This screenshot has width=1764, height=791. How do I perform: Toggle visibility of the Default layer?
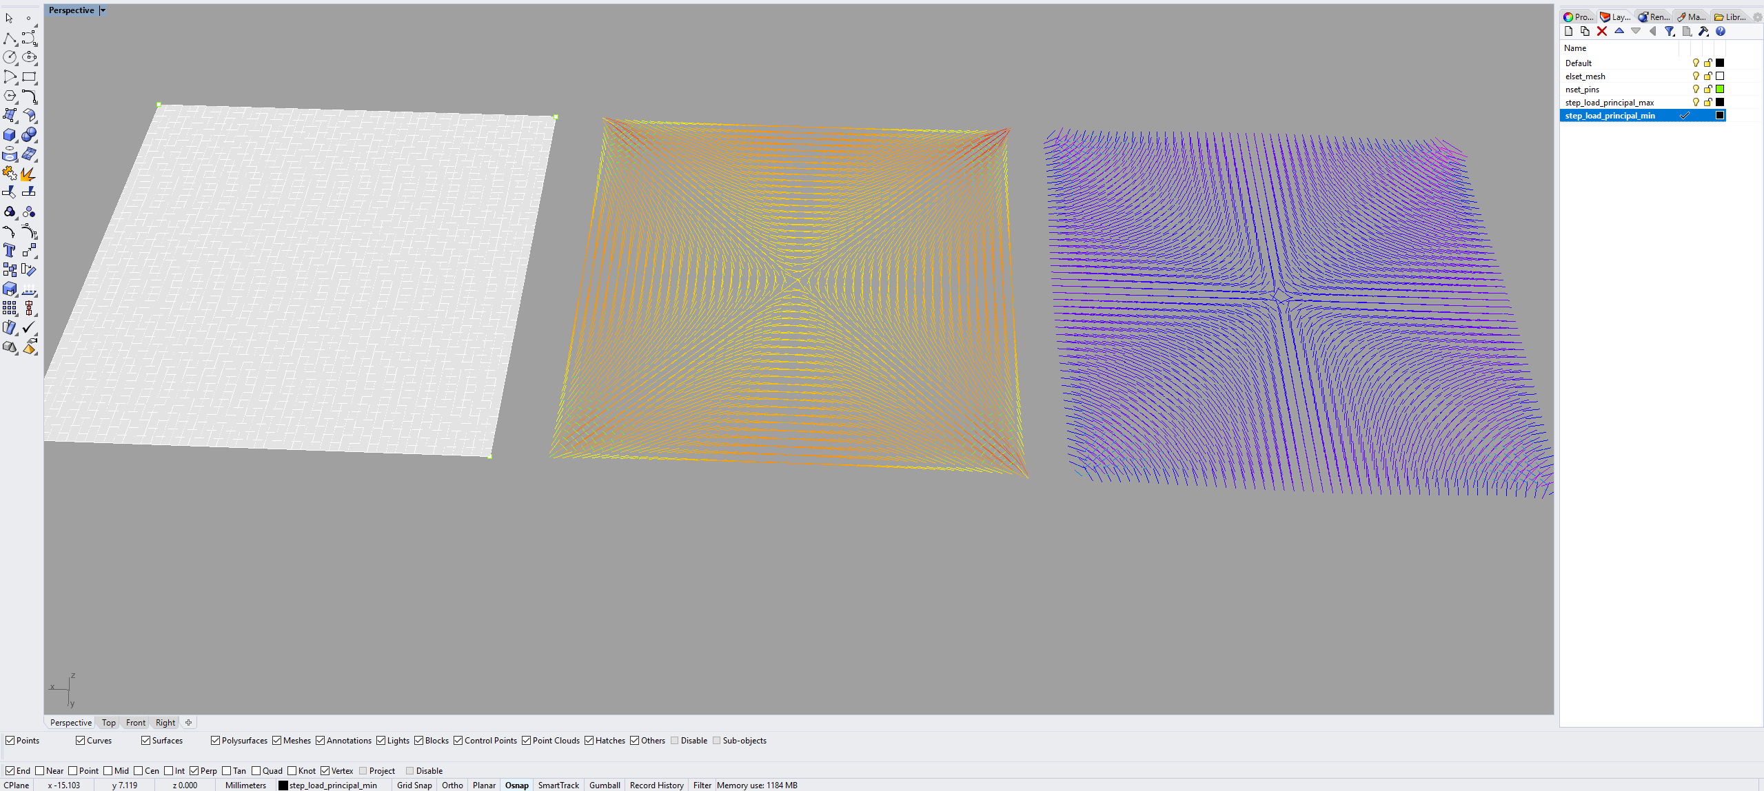tap(1695, 63)
